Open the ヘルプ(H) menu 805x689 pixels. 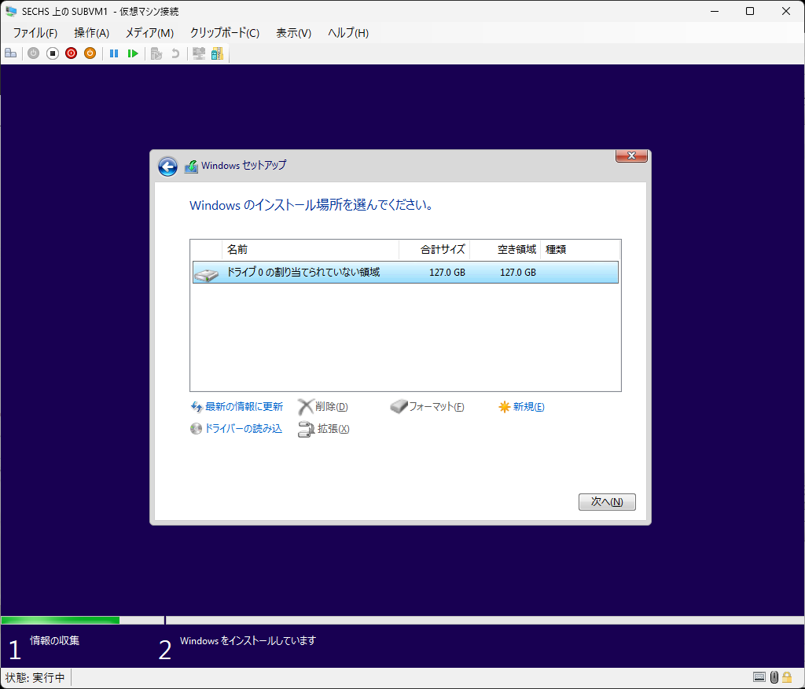pos(348,33)
